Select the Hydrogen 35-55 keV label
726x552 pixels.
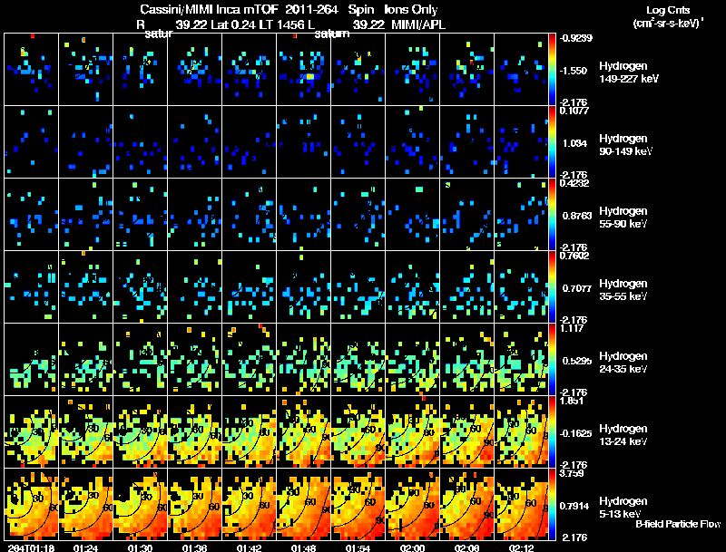623,290
